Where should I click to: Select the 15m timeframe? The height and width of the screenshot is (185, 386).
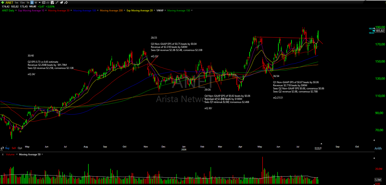(23, 3)
